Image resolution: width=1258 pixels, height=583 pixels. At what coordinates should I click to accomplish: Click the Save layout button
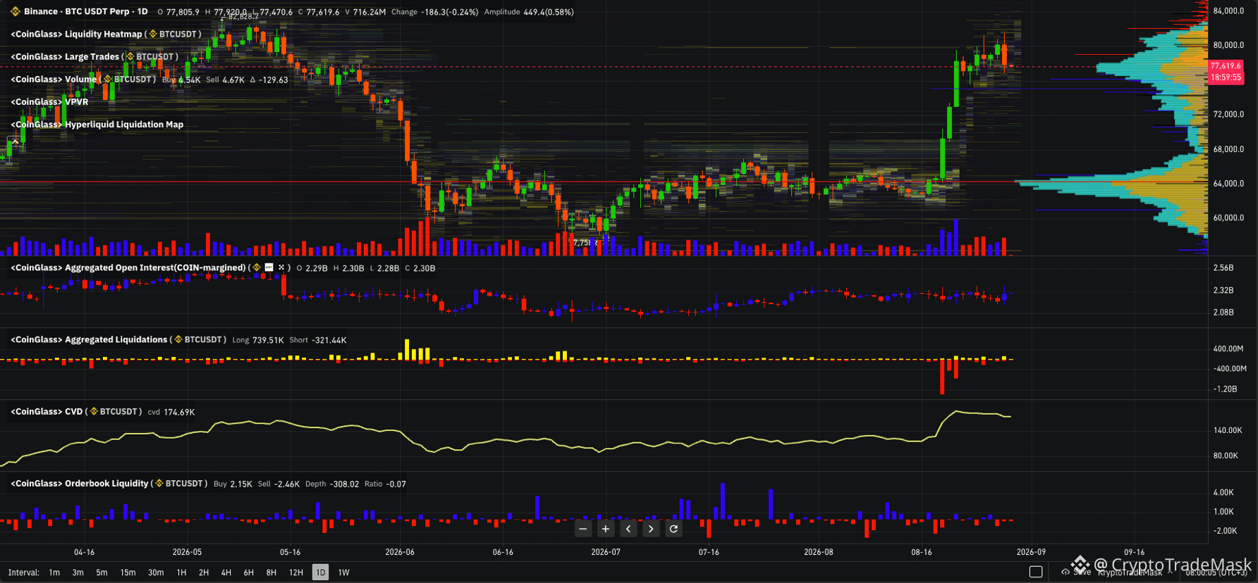pos(1077,572)
